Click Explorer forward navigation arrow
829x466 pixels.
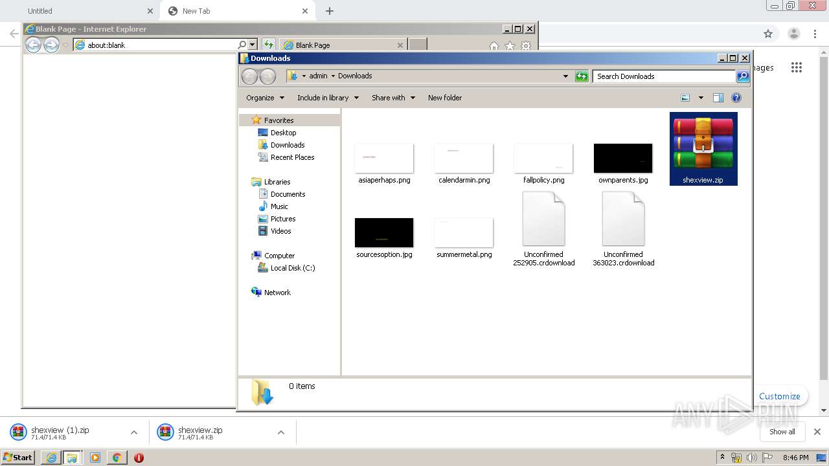pos(267,76)
